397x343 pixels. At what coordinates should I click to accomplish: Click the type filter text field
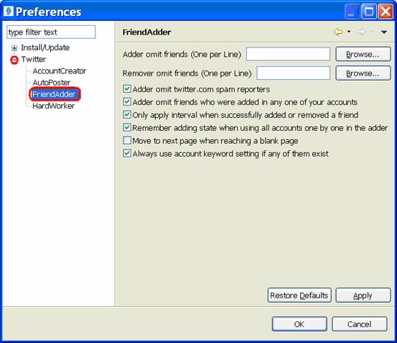point(51,32)
